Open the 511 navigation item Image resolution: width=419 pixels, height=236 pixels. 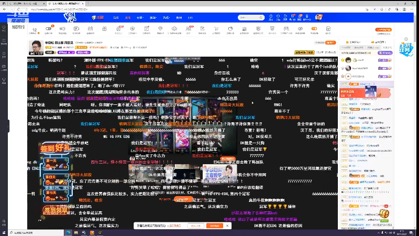tap(190, 18)
